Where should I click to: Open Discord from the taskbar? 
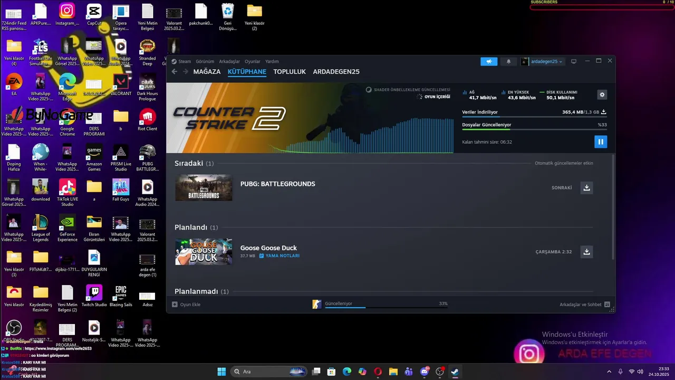point(424,372)
